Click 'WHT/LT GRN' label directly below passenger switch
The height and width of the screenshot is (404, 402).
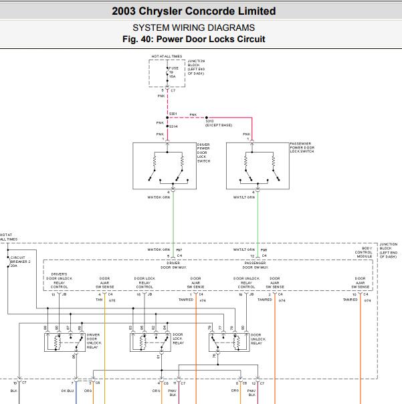[x=244, y=197]
